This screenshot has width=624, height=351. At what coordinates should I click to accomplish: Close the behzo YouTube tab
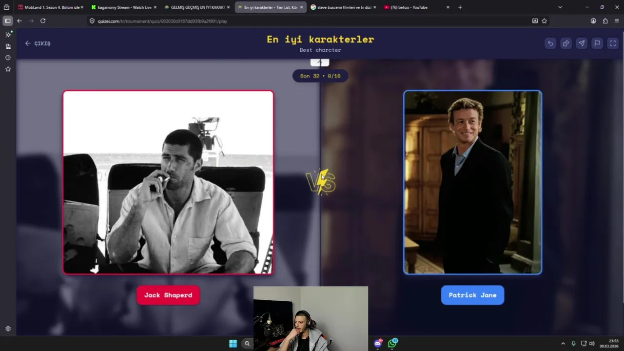click(448, 7)
